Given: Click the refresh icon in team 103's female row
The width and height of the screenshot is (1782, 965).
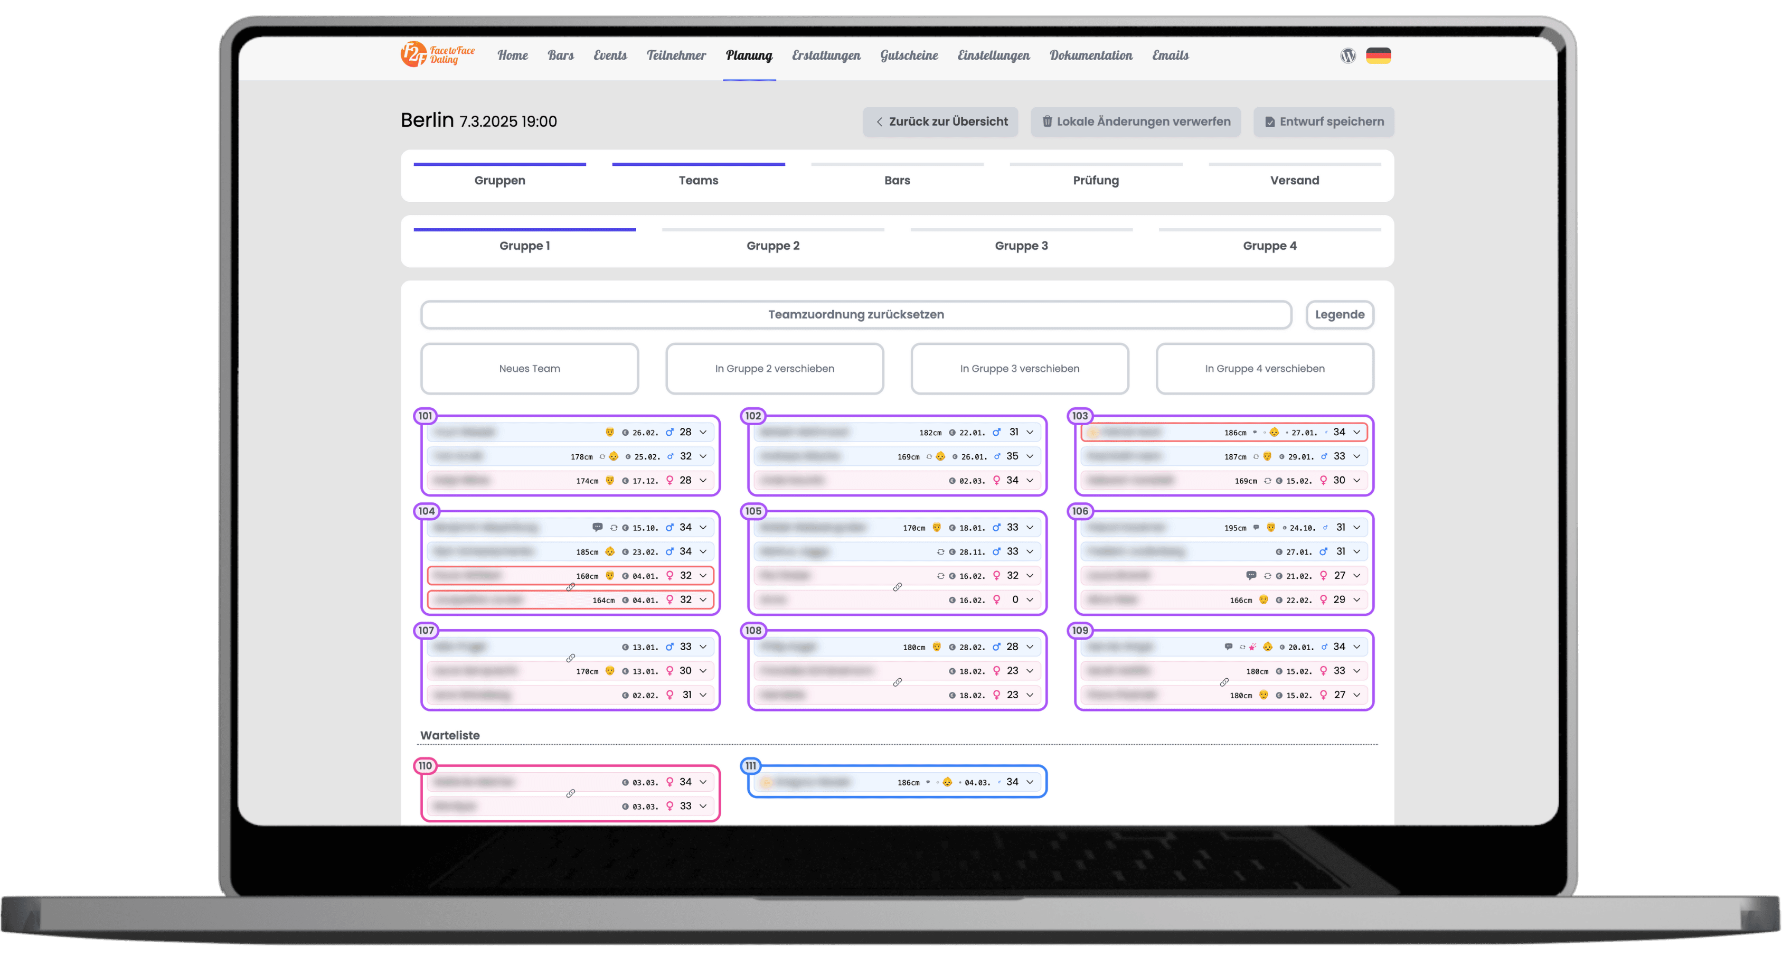Looking at the screenshot, I should coord(1268,481).
